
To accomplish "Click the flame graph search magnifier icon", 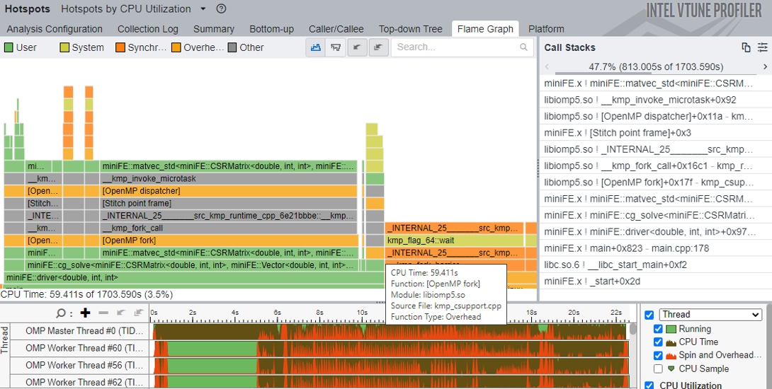I will [x=523, y=47].
